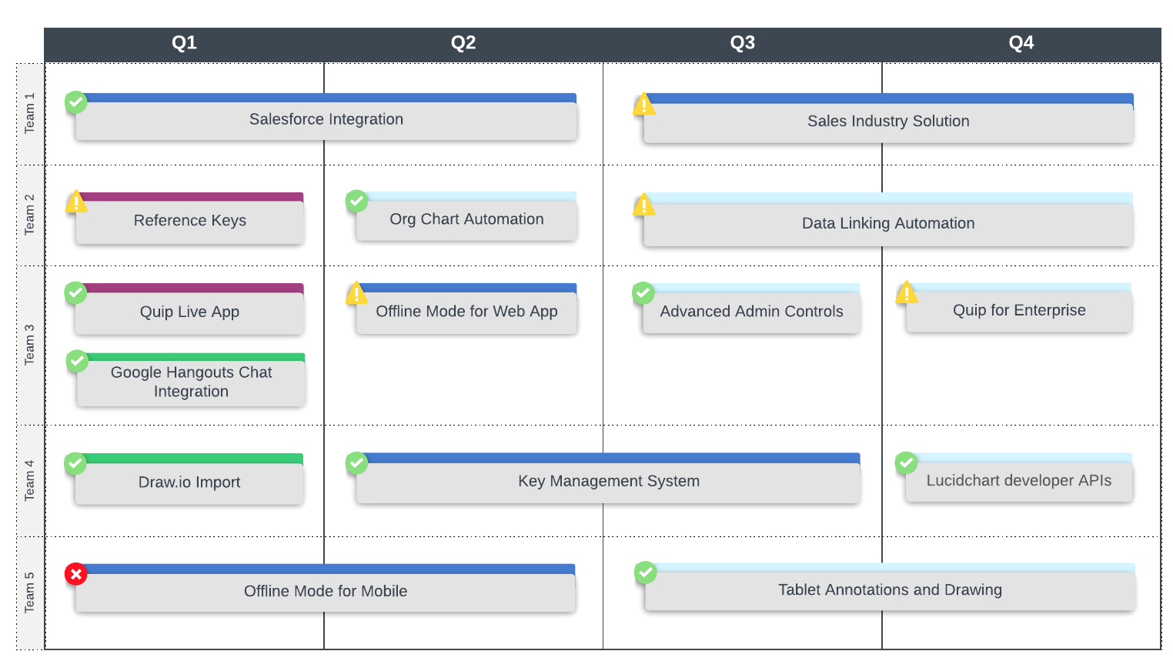Select the Q3 column header
This screenshot has height=661, width=1173.
pos(742,43)
